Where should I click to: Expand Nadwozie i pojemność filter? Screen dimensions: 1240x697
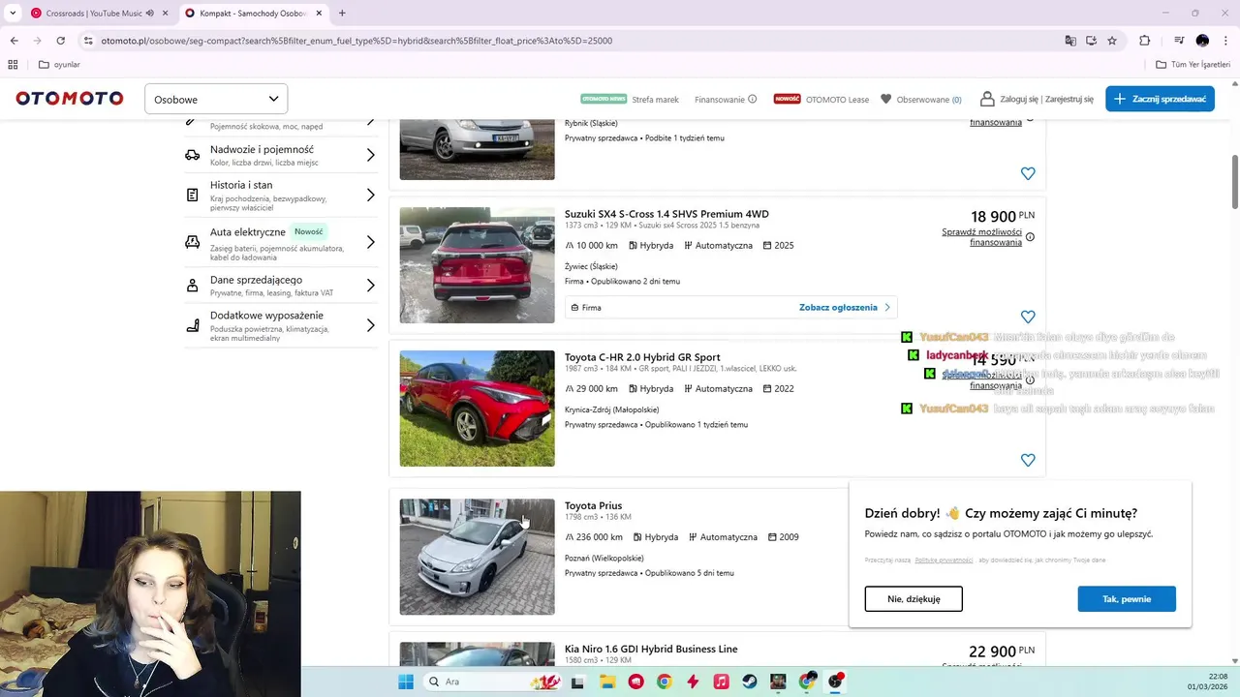pyautogui.click(x=280, y=156)
